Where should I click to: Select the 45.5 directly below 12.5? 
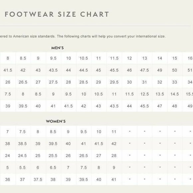[x=145, y=106]
